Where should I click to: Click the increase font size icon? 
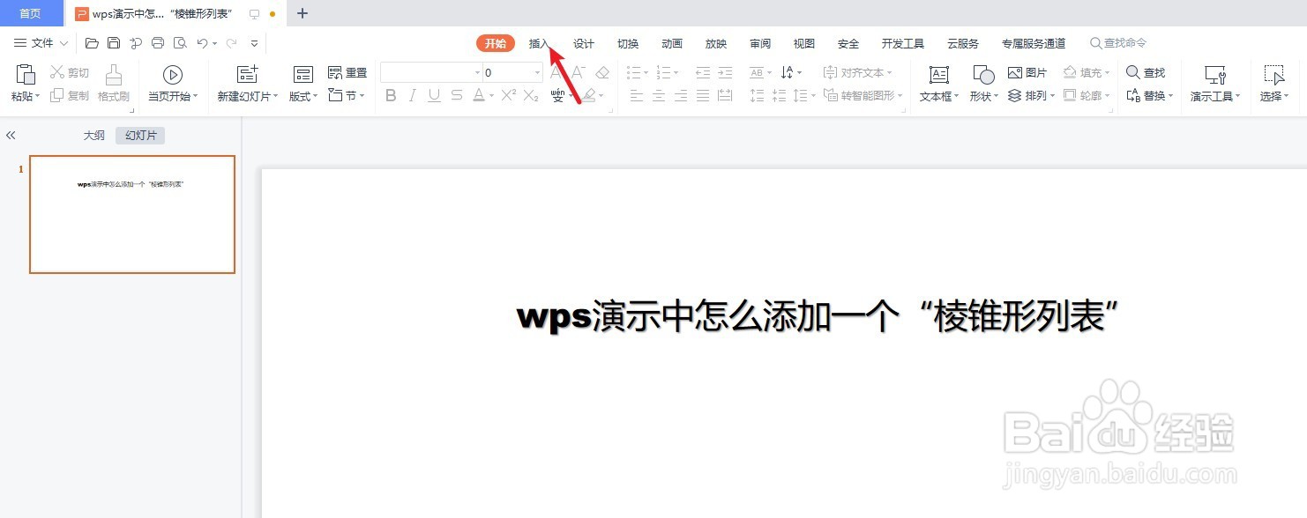click(556, 73)
